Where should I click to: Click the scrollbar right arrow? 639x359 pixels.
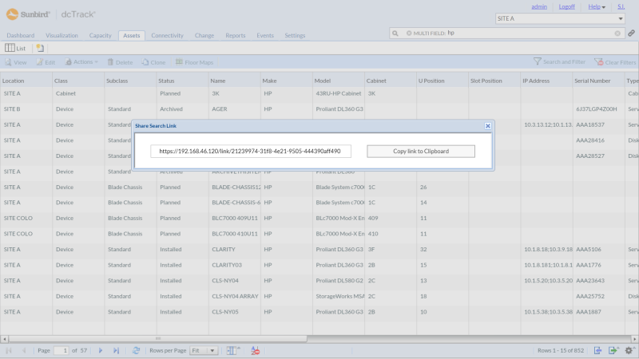(634, 338)
